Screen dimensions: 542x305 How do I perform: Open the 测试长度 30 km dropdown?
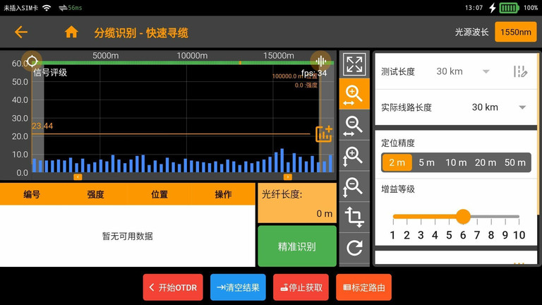tap(463, 71)
